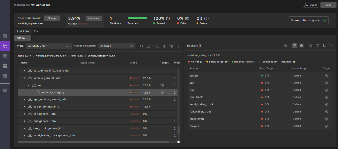
Task: Expand the sedan.general_info tree node
Action: point(25,107)
